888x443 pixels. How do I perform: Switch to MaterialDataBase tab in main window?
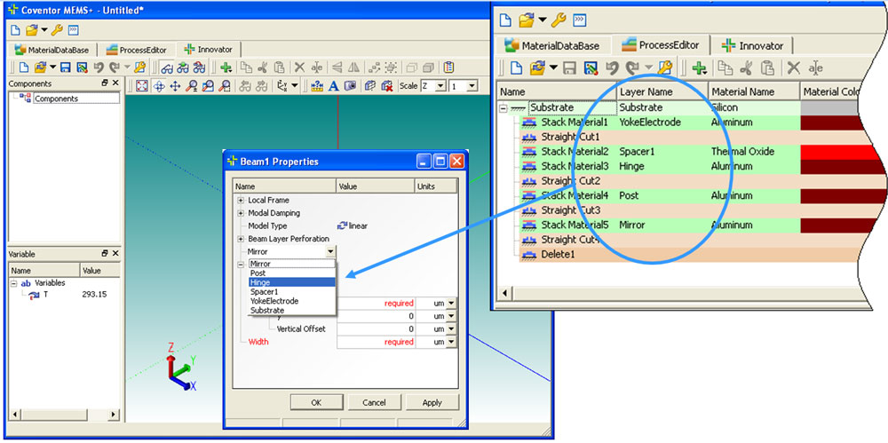[54, 50]
